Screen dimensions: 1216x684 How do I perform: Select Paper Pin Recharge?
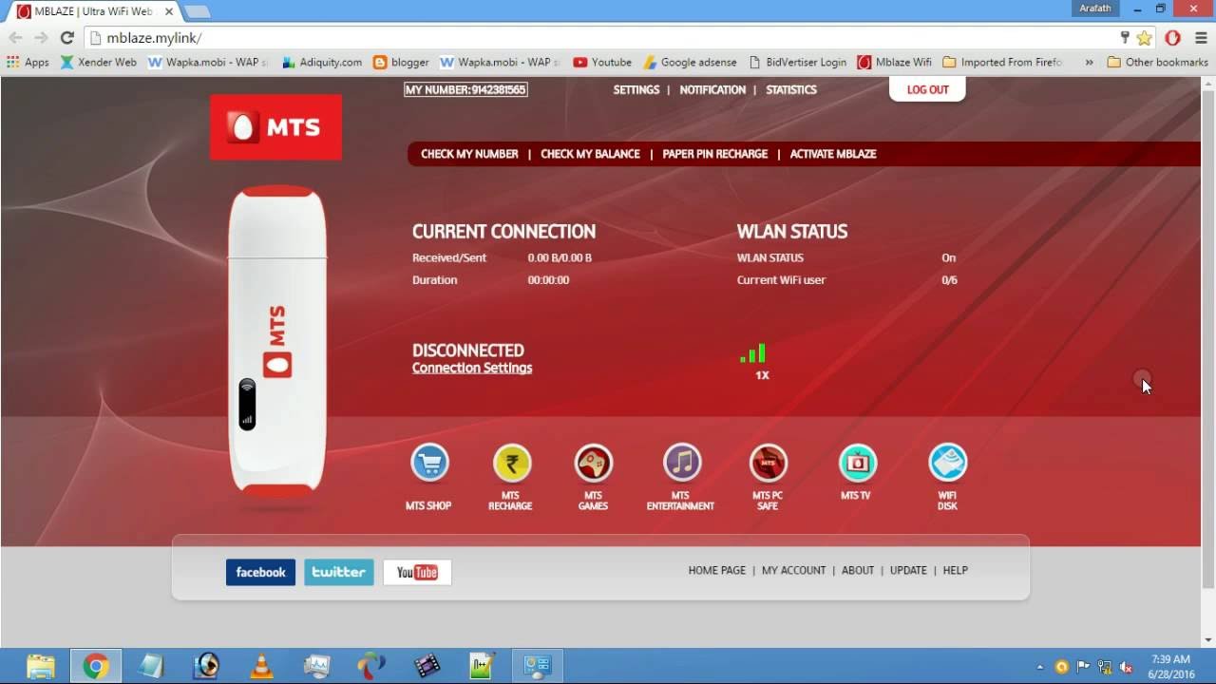point(715,154)
